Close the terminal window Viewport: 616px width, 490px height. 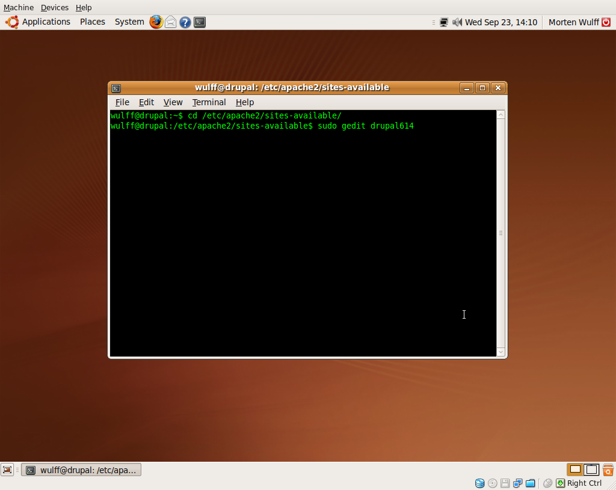point(498,88)
